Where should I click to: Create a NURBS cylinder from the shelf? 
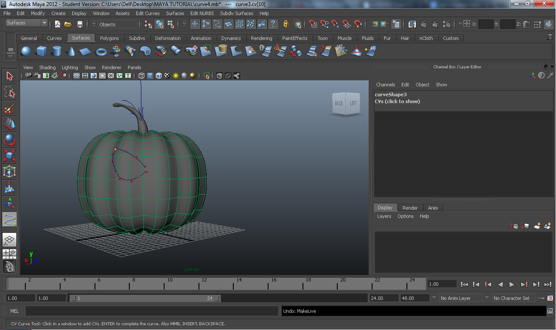(x=56, y=52)
